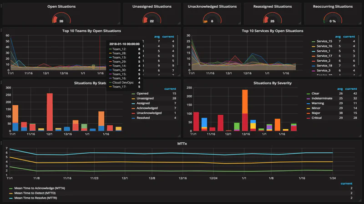Click the Critical legend color marker
This screenshot has width=364, height=204.
(308, 118)
